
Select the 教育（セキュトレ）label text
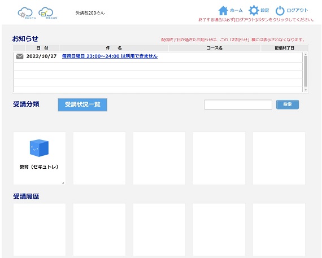[39, 167]
